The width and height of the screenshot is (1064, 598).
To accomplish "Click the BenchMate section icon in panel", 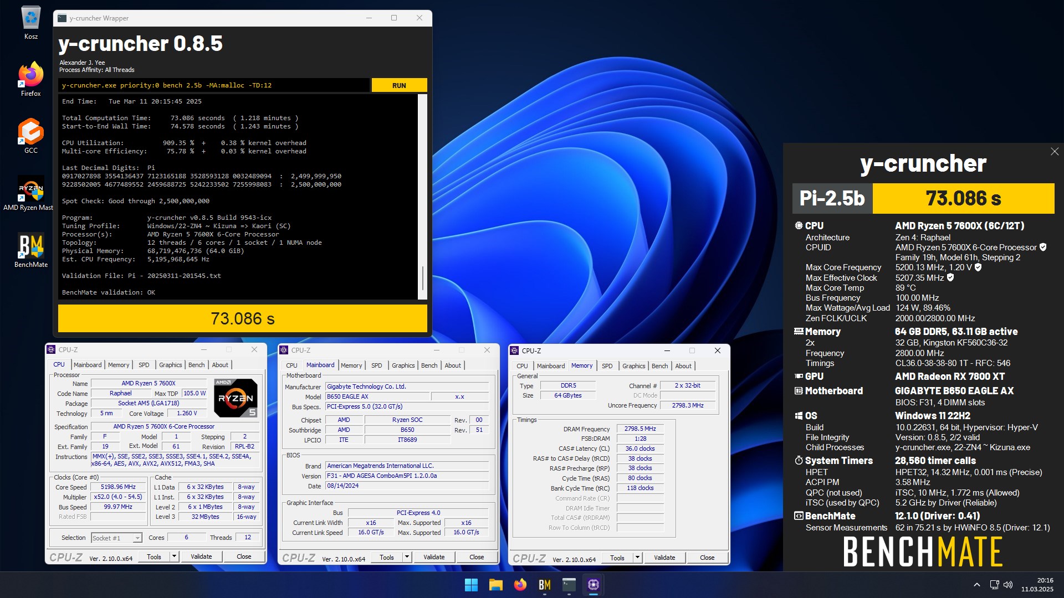I will tap(799, 516).
